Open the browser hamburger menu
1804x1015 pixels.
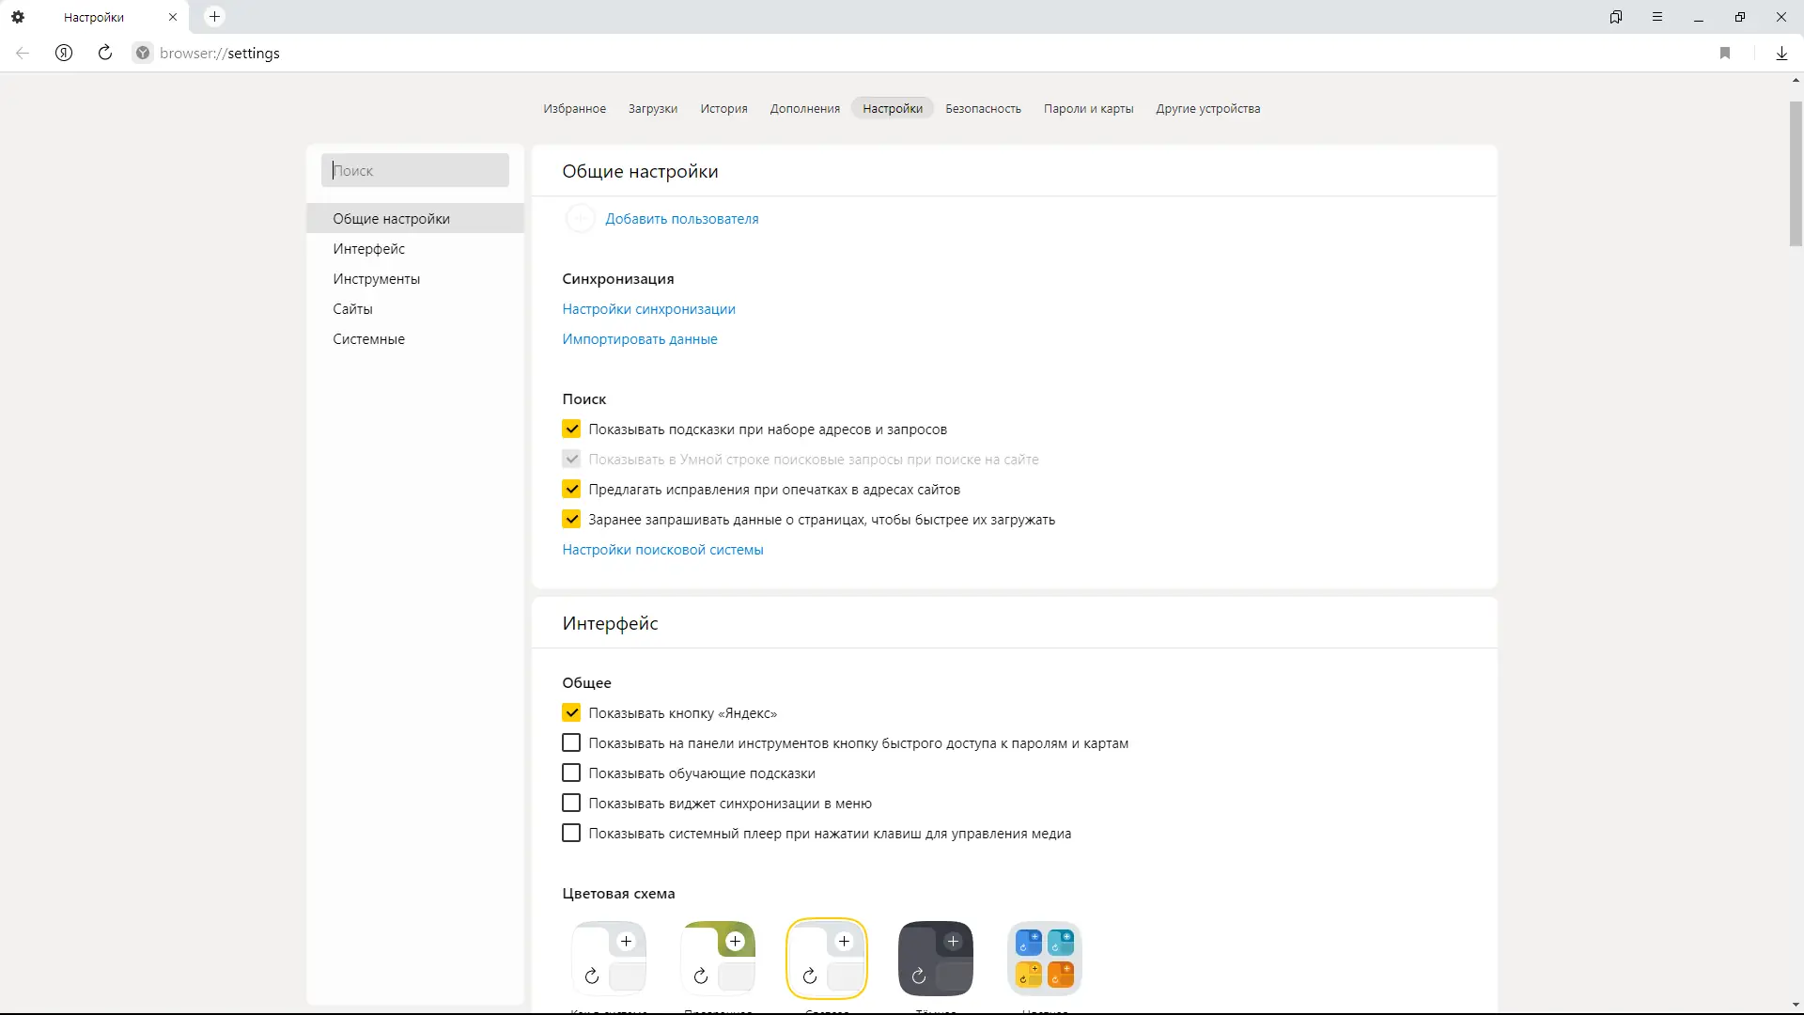pyautogui.click(x=1657, y=17)
